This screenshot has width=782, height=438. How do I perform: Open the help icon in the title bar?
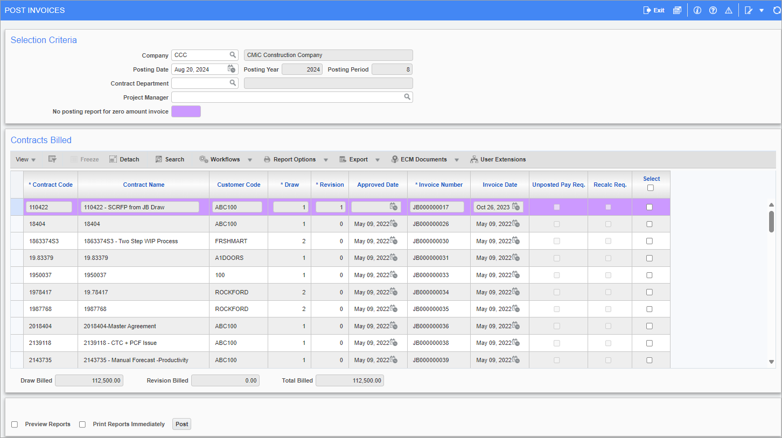tap(713, 10)
